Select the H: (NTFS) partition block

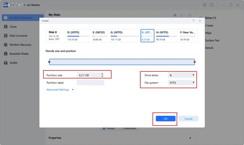click(x=166, y=36)
